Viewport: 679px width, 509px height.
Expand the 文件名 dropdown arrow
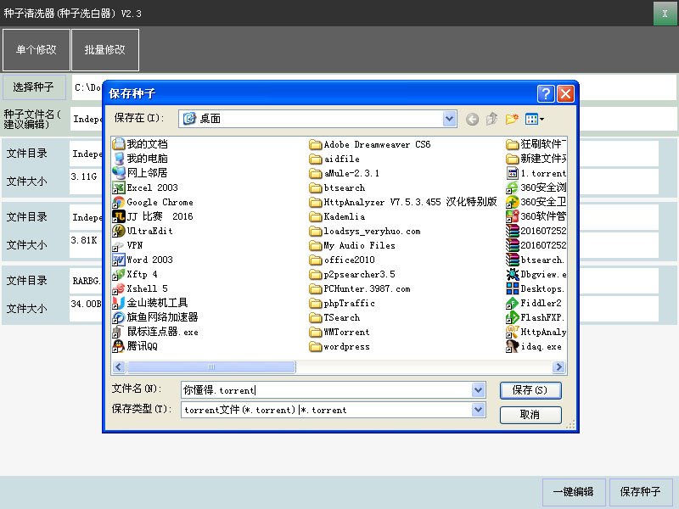click(478, 390)
